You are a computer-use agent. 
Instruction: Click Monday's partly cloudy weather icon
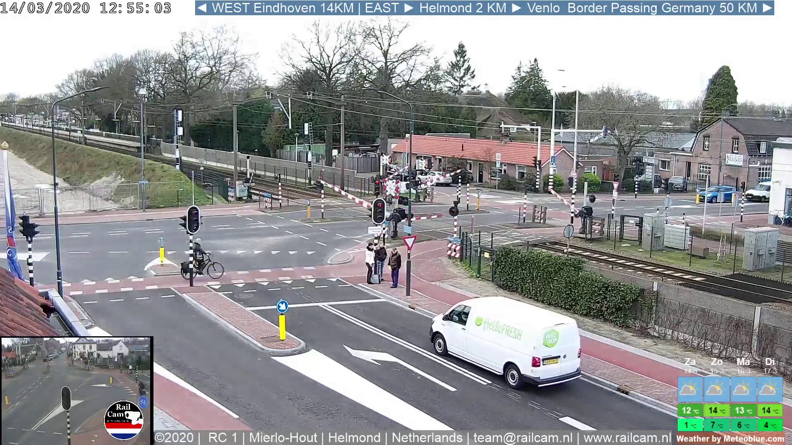[x=743, y=389]
